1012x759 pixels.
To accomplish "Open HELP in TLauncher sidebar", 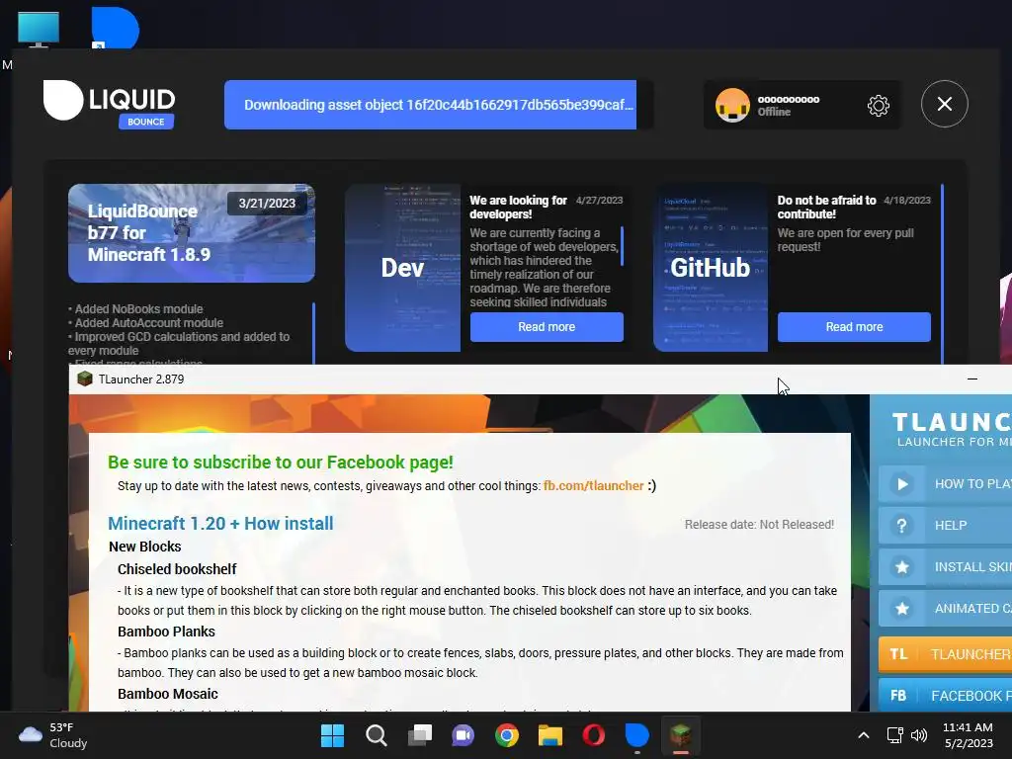I will 945,526.
